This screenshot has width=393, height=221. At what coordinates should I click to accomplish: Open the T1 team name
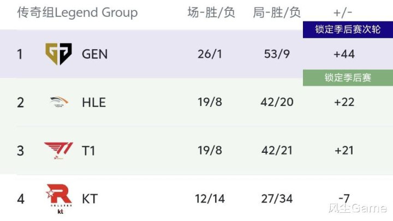88,150
